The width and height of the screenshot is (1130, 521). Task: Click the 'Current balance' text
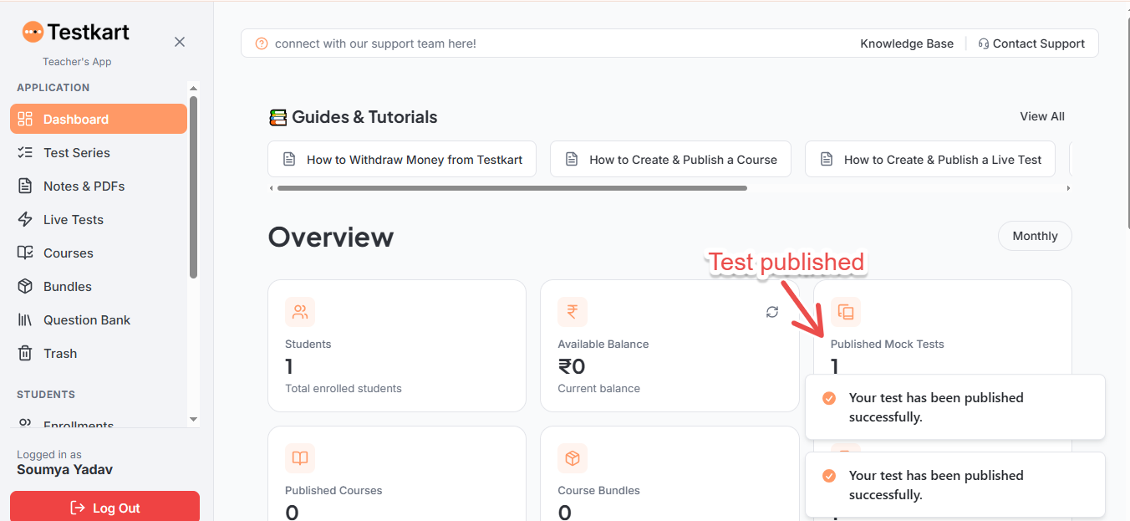click(x=599, y=388)
